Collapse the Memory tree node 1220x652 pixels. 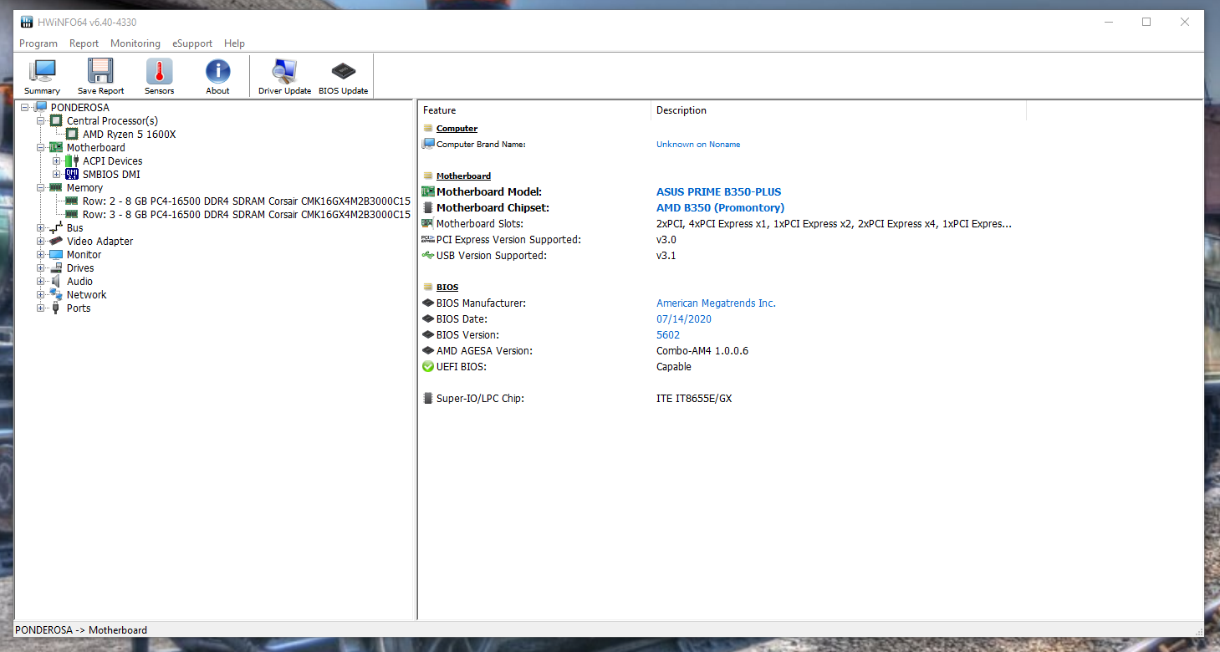click(41, 188)
